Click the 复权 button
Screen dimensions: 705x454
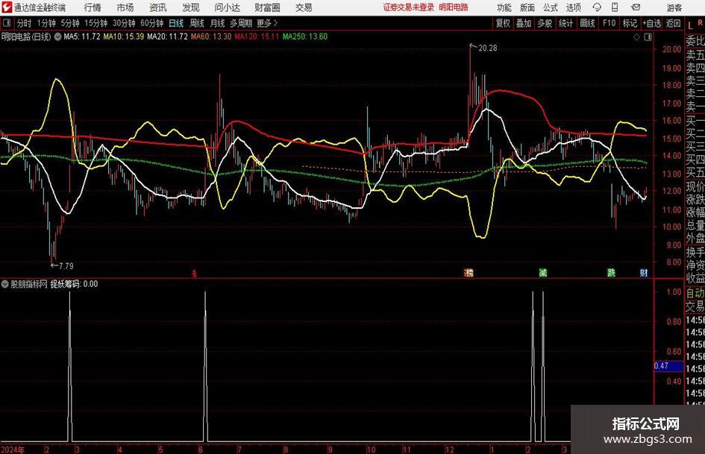pos(503,23)
